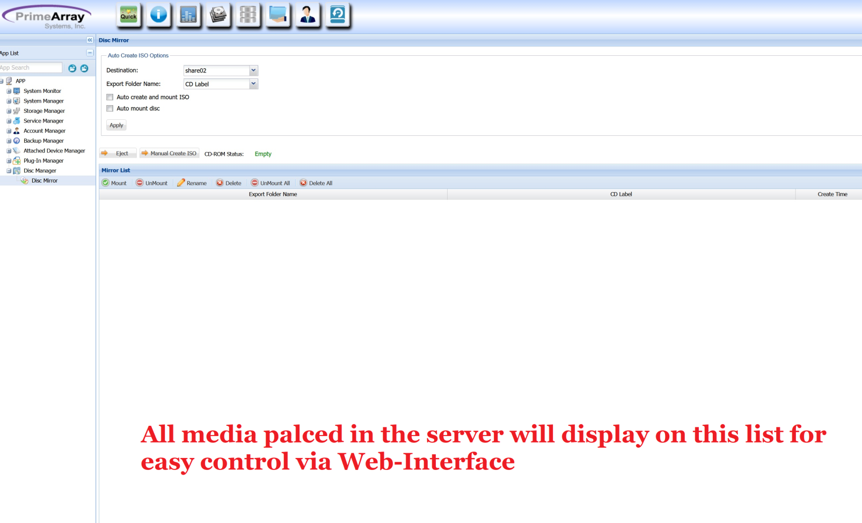
Task: Click the Manual Create ISO button
Action: tap(170, 154)
